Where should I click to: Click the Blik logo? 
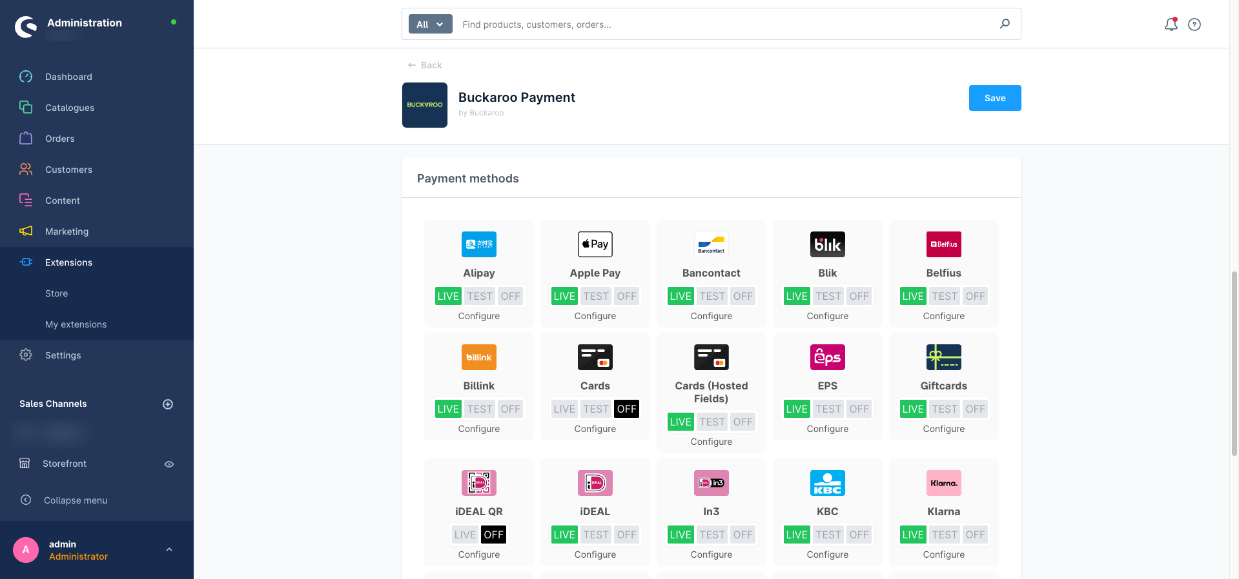coord(828,244)
